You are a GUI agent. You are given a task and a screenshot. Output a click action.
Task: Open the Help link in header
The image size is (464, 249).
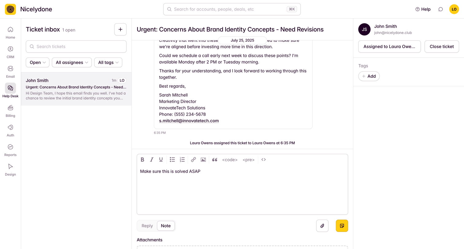coord(423,9)
